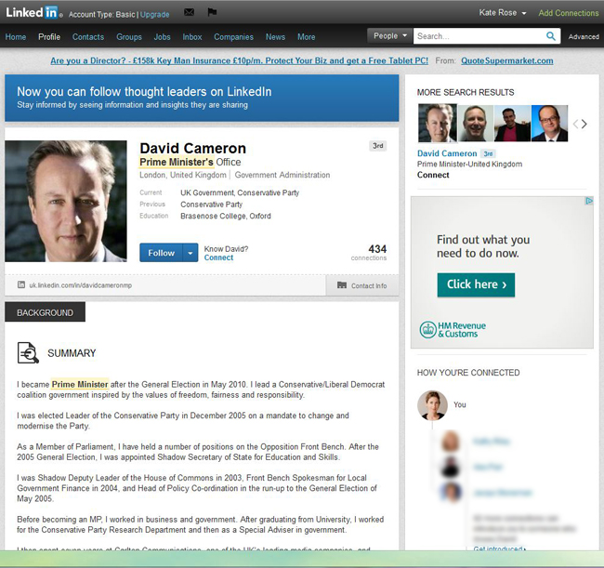Click in the Search input field
Image resolution: width=604 pixels, height=568 pixels.
479,36
